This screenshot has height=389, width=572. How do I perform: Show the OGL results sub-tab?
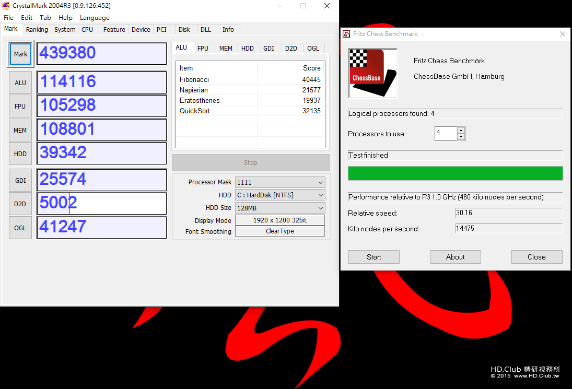coord(313,48)
